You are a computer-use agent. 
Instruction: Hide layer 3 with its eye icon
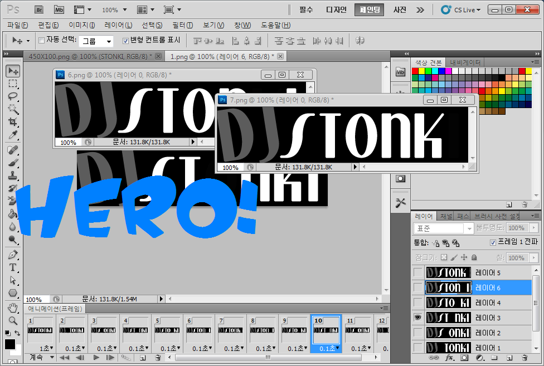tap(418, 318)
